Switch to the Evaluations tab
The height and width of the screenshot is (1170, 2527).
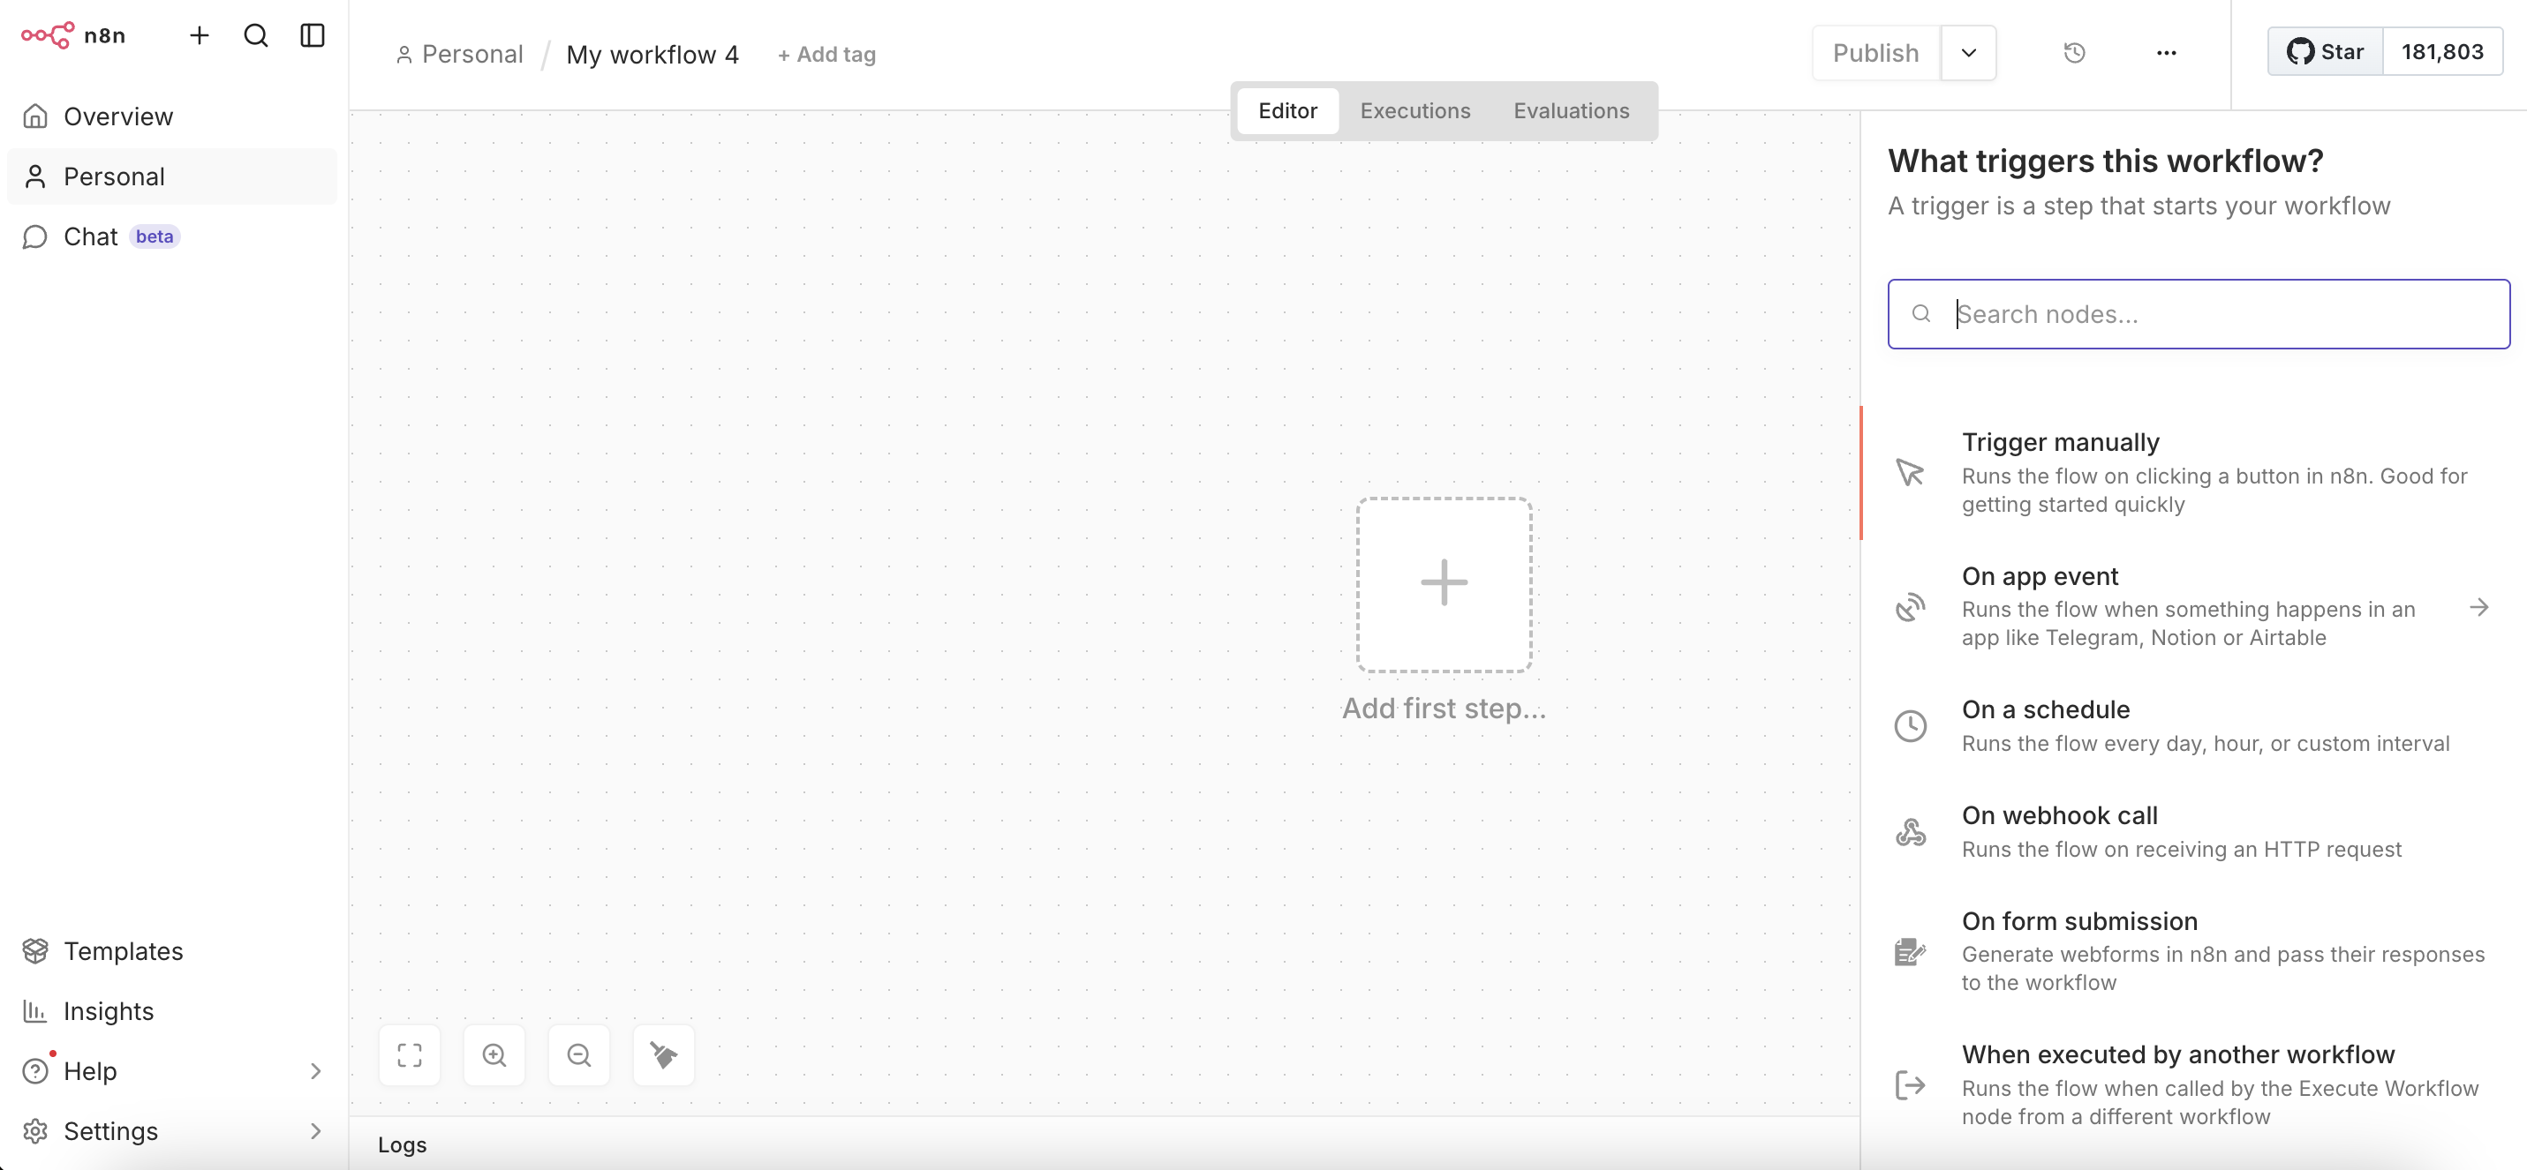[1571, 111]
